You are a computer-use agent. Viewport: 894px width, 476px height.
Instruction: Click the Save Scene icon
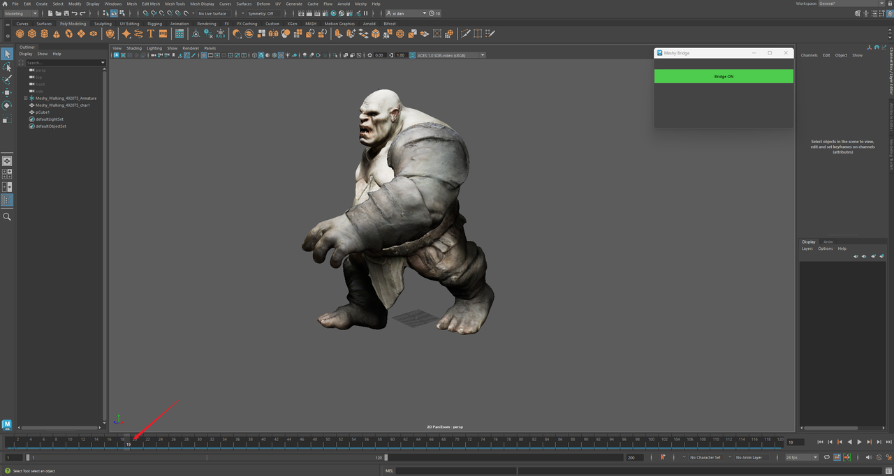point(66,13)
